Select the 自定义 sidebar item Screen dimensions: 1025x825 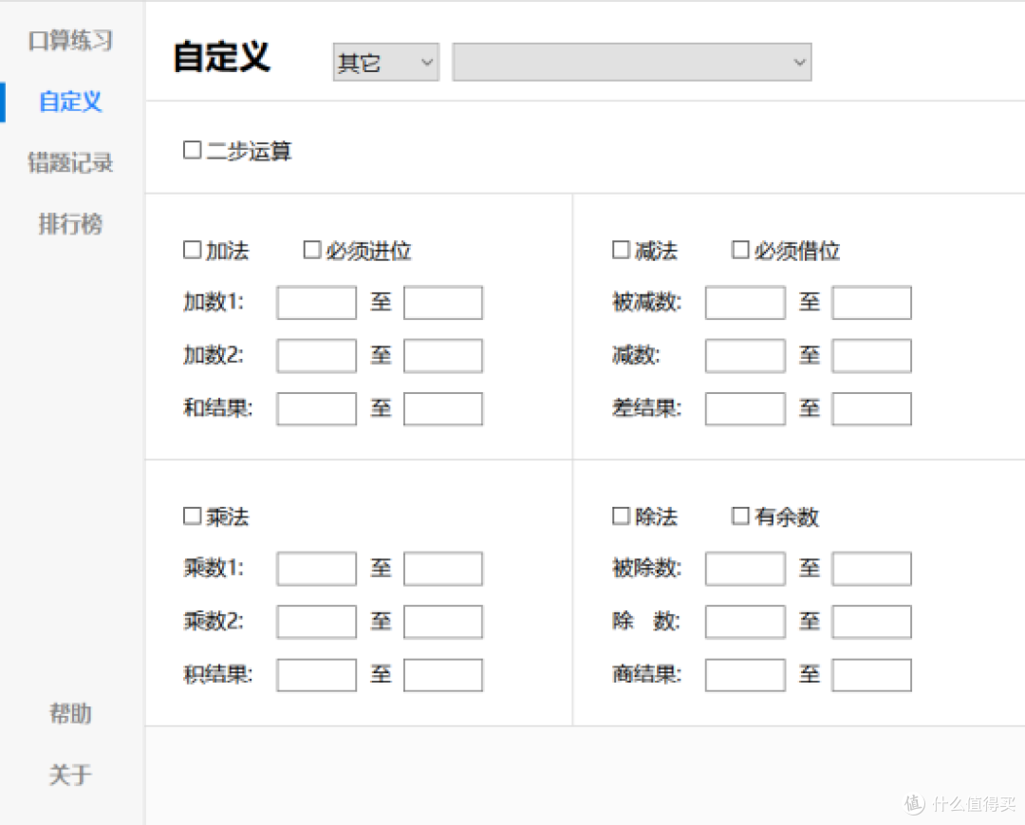point(70,102)
